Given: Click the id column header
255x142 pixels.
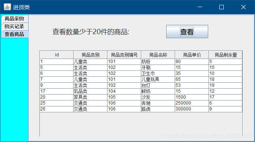Looking at the screenshot, I should [x=57, y=55].
